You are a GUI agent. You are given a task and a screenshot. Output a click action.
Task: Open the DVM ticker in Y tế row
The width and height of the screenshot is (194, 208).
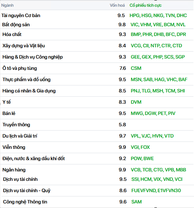click(x=136, y=102)
